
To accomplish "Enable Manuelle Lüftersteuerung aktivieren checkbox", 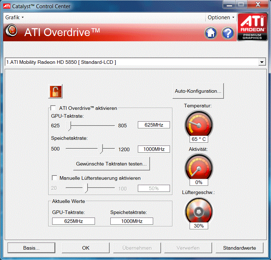I will pyautogui.click(x=55, y=178).
